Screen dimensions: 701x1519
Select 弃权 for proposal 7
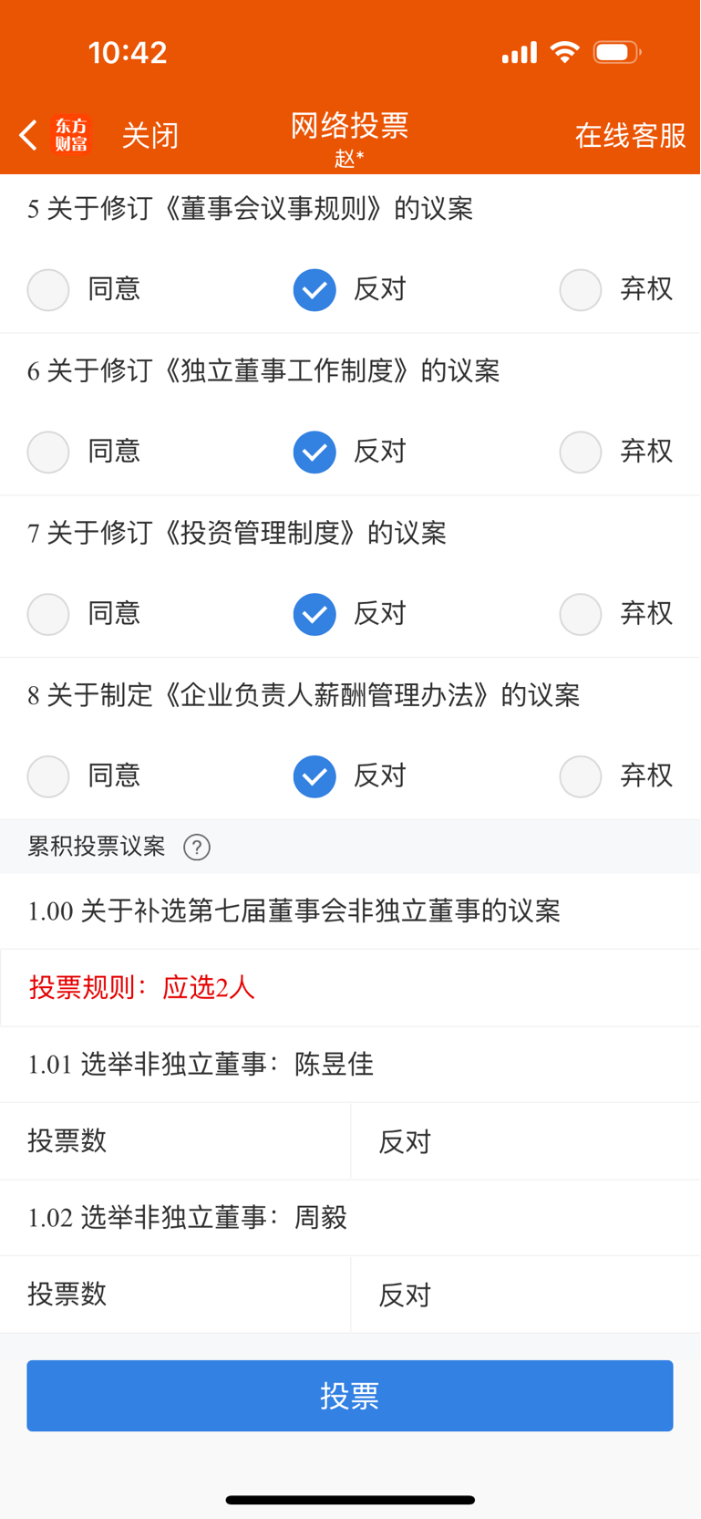[581, 614]
